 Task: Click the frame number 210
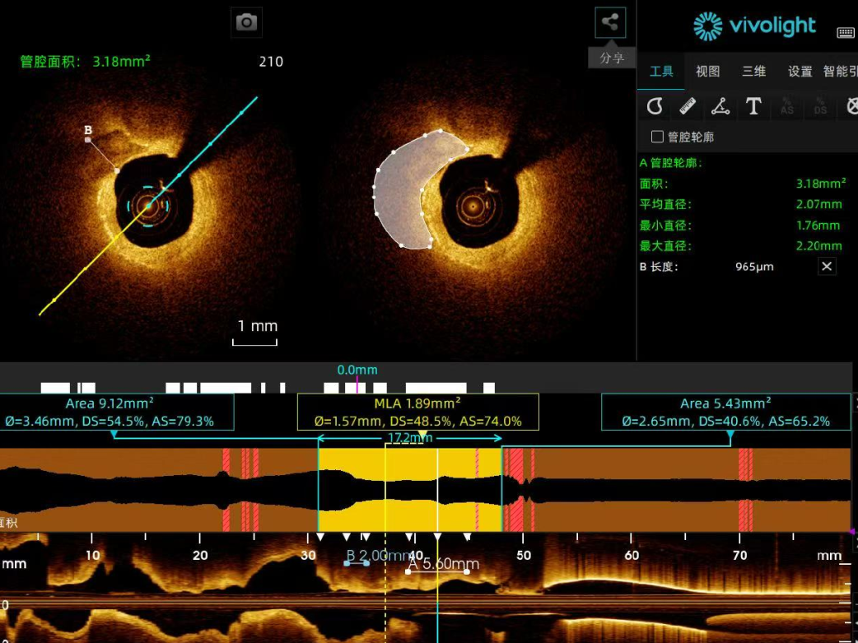(x=271, y=61)
